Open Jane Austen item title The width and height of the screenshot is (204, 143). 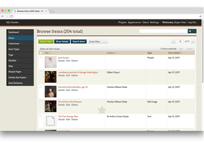click(64, 58)
